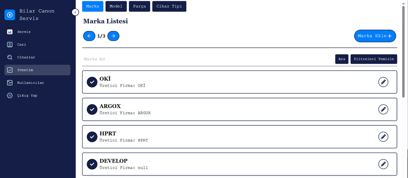The height and width of the screenshot is (178, 408).
Task: Toggle the checkmark next to OKİ
Action: [92, 82]
